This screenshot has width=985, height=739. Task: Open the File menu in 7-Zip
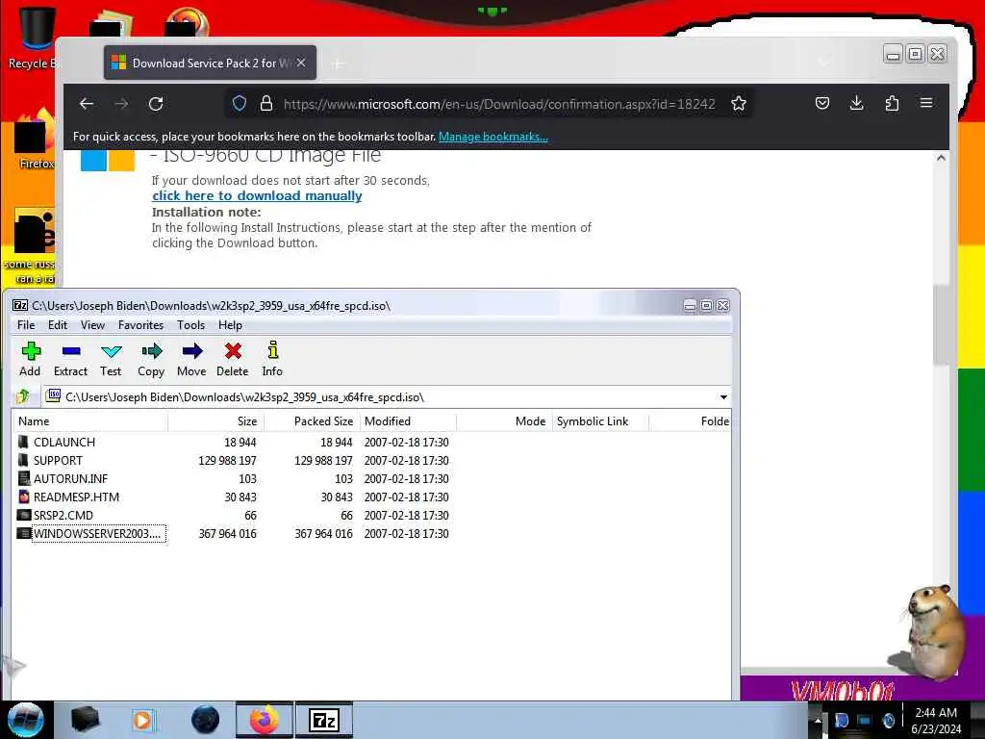(x=26, y=325)
